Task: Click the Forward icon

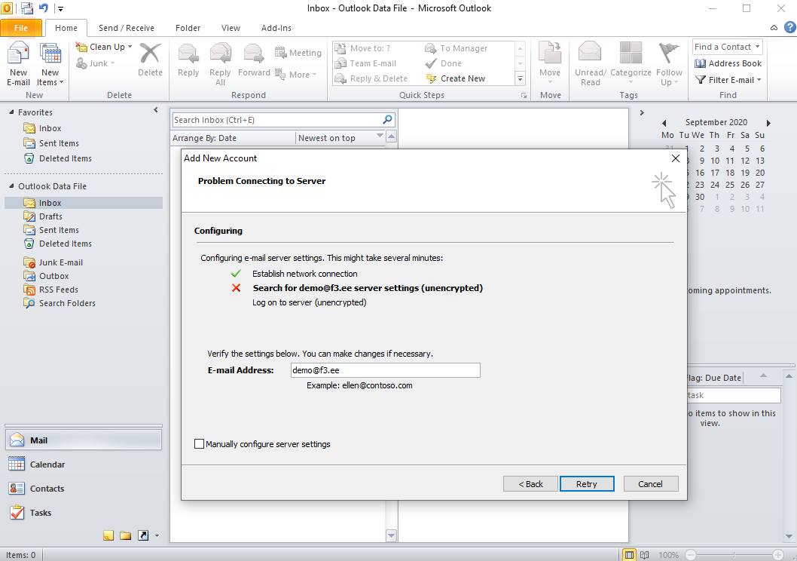Action: click(254, 54)
